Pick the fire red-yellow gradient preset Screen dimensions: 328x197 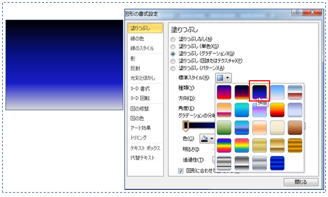277,110
